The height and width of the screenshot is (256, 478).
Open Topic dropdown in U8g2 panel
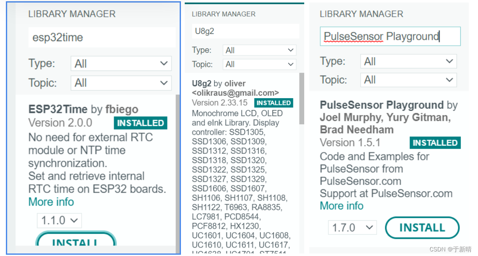pos(260,64)
